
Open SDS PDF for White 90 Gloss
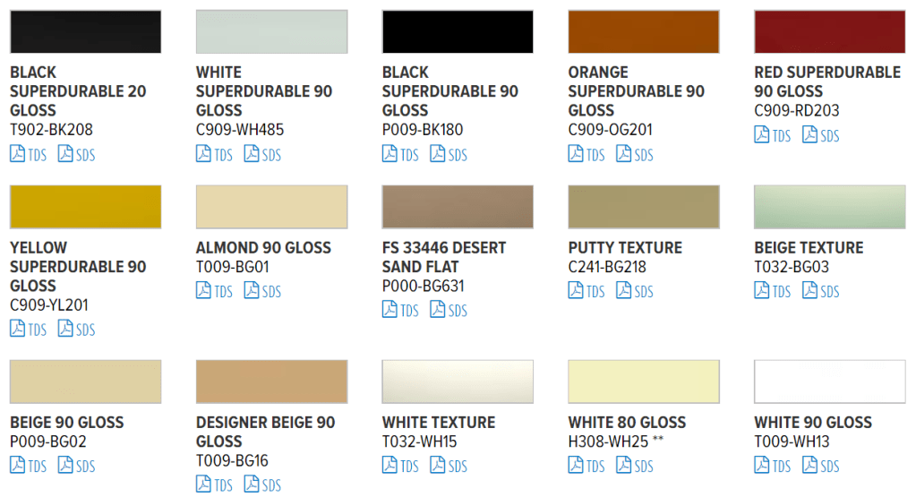point(820,466)
